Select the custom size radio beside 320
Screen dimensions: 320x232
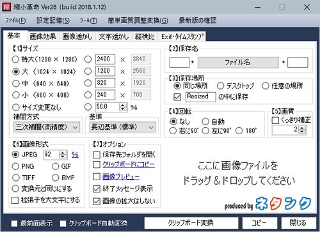point(88,83)
